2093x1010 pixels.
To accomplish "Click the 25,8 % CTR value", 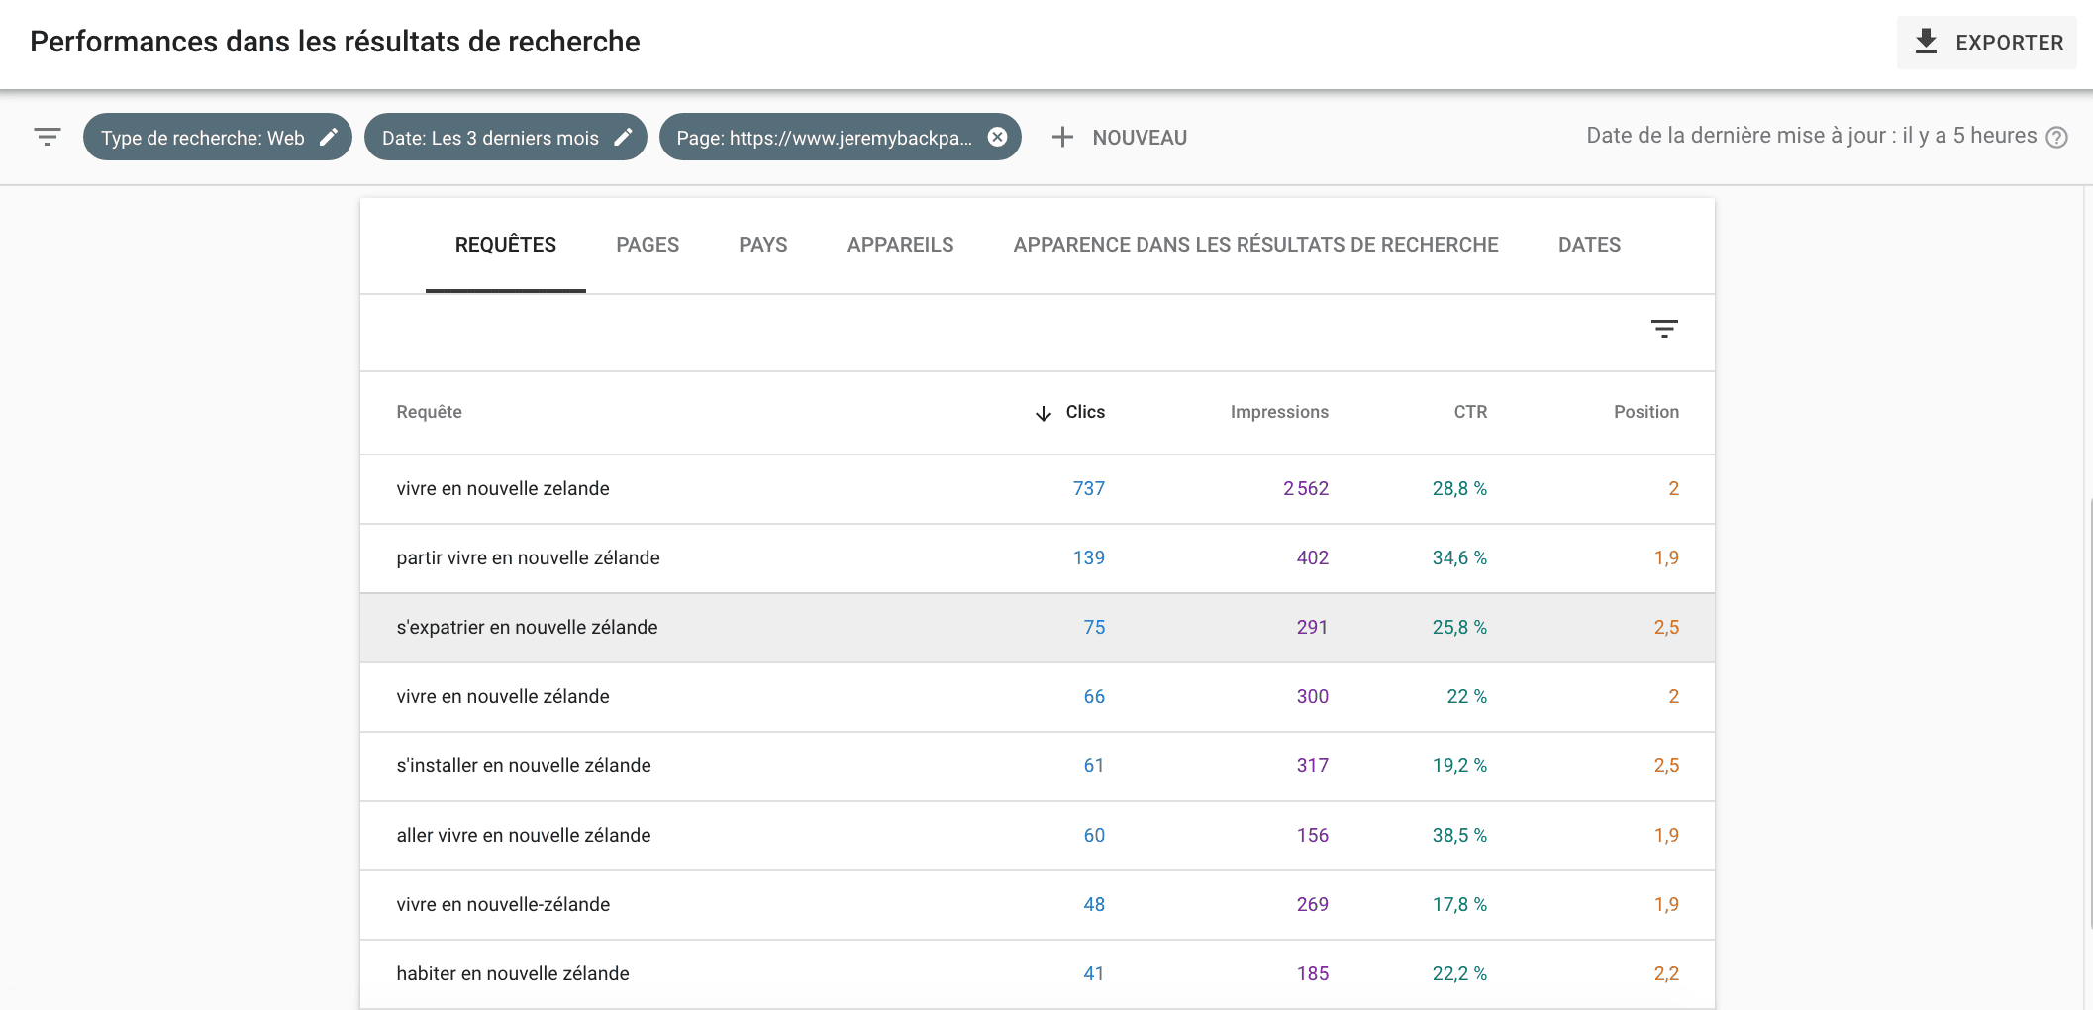I will point(1459,627).
